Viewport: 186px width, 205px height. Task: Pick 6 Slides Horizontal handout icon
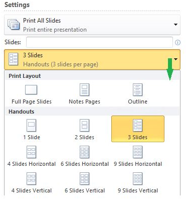[x=84, y=152]
